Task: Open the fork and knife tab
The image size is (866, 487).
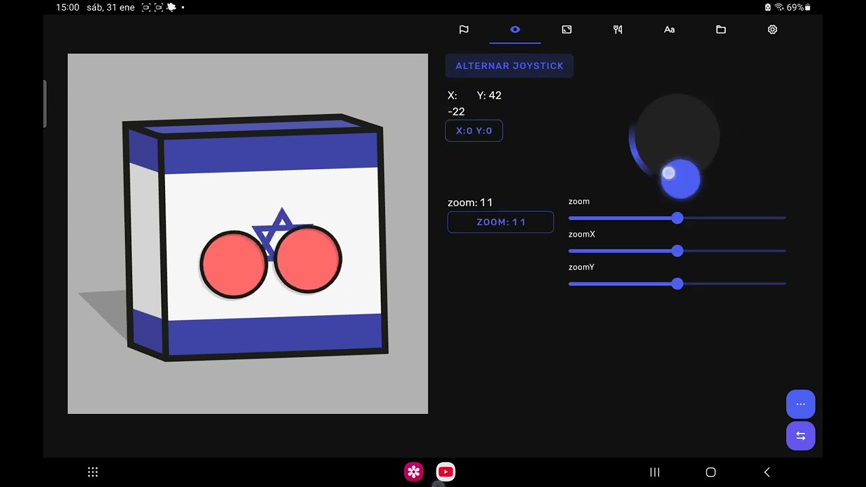Action: (x=618, y=30)
